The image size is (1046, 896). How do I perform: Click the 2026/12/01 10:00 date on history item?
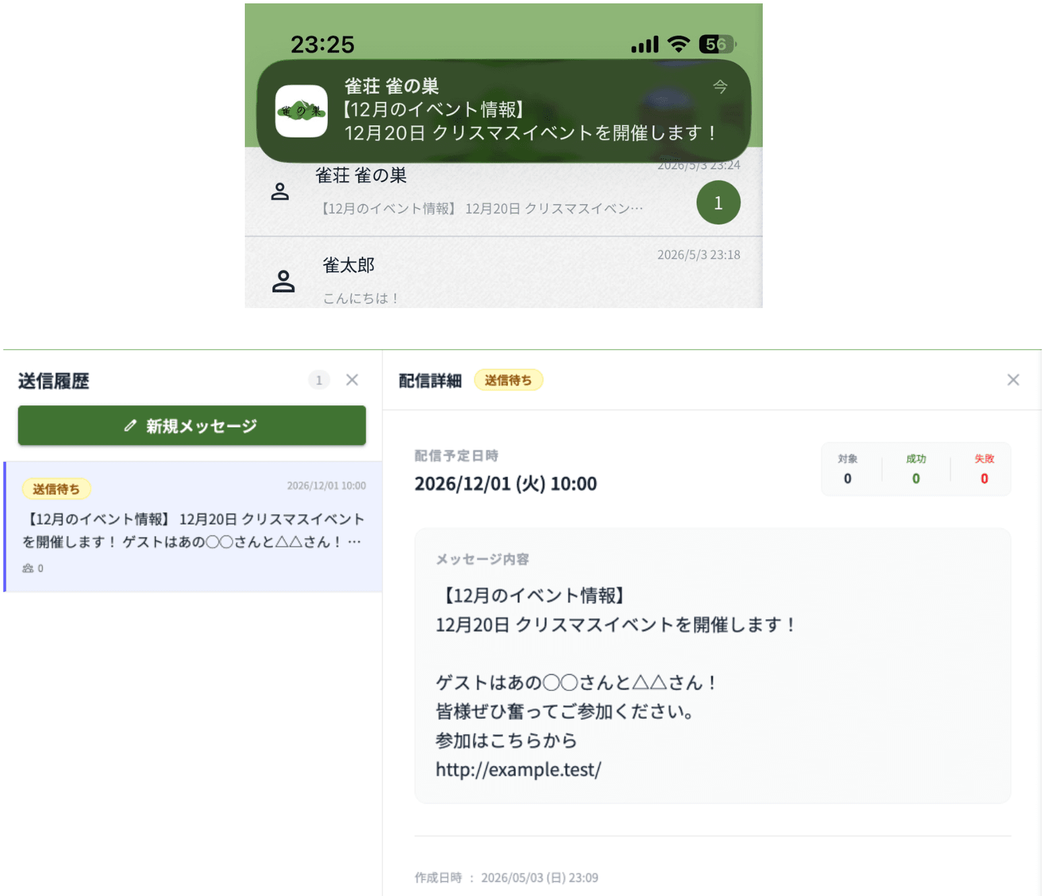pos(326,485)
